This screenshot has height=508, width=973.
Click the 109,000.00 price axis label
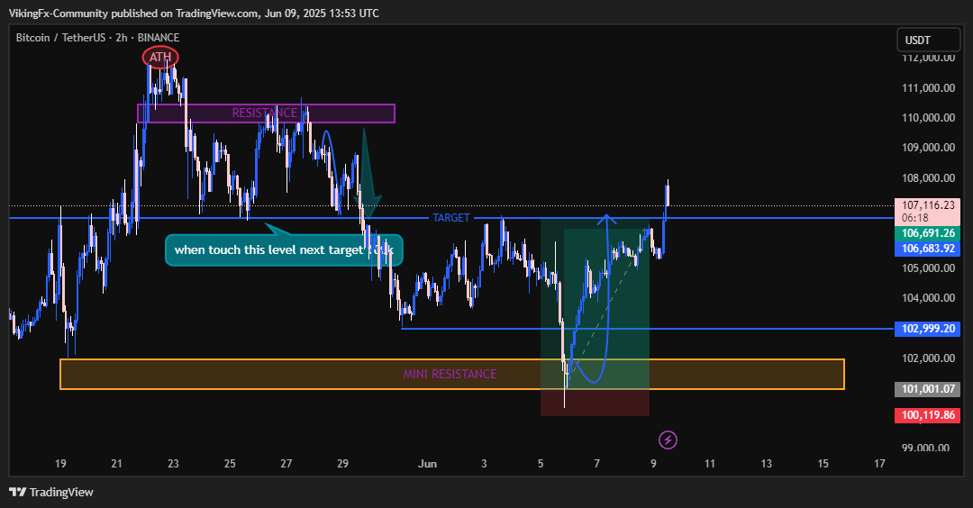[928, 148]
